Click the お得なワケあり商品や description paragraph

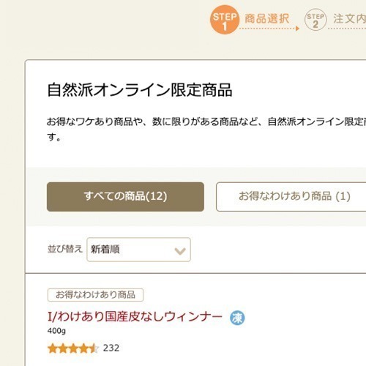tap(206, 130)
